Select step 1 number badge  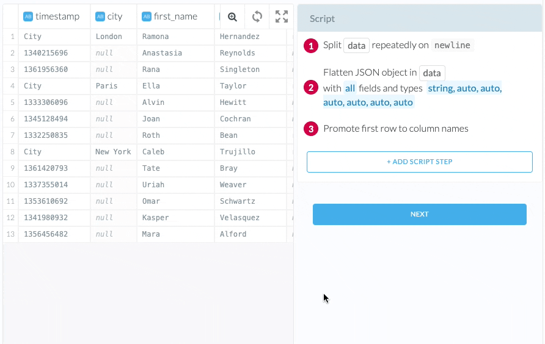coord(312,46)
